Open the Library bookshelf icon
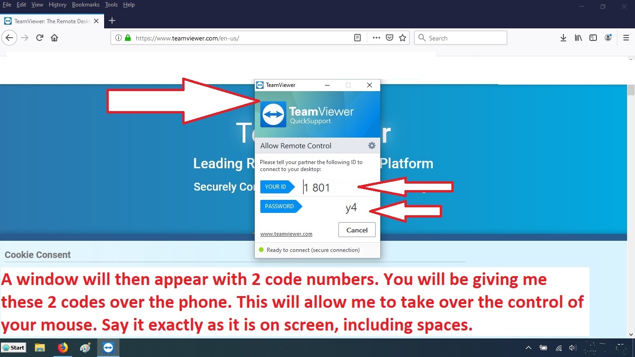 click(x=578, y=38)
